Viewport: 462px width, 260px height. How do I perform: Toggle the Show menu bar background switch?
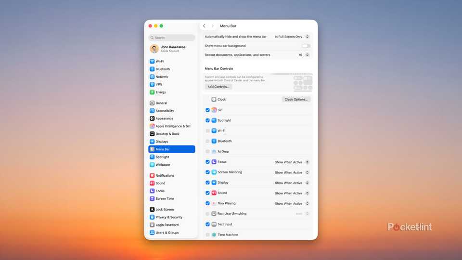[306, 46]
